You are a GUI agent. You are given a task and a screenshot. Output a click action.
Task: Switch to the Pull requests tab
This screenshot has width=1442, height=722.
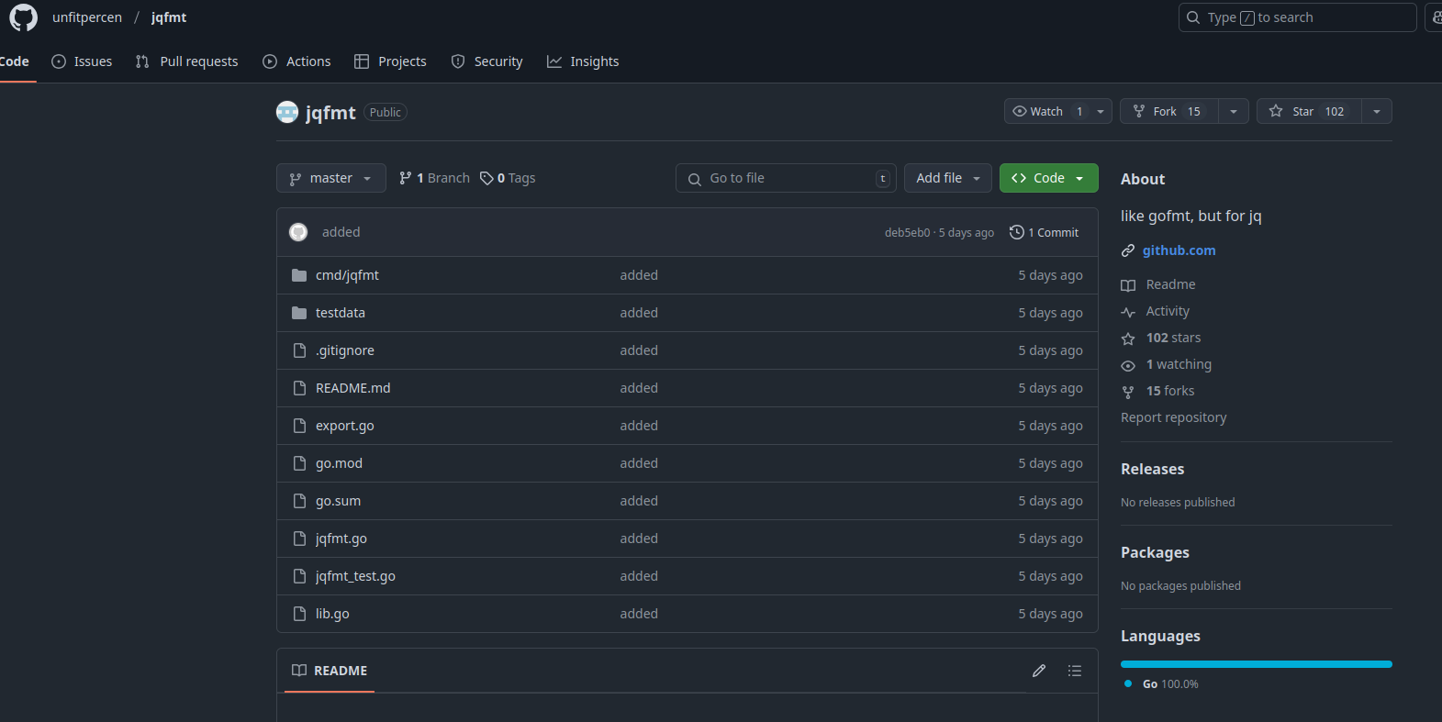coord(186,61)
